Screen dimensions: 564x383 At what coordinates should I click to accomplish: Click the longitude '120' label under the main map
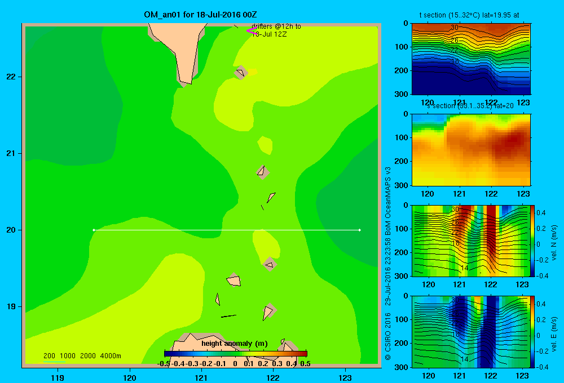click(130, 377)
